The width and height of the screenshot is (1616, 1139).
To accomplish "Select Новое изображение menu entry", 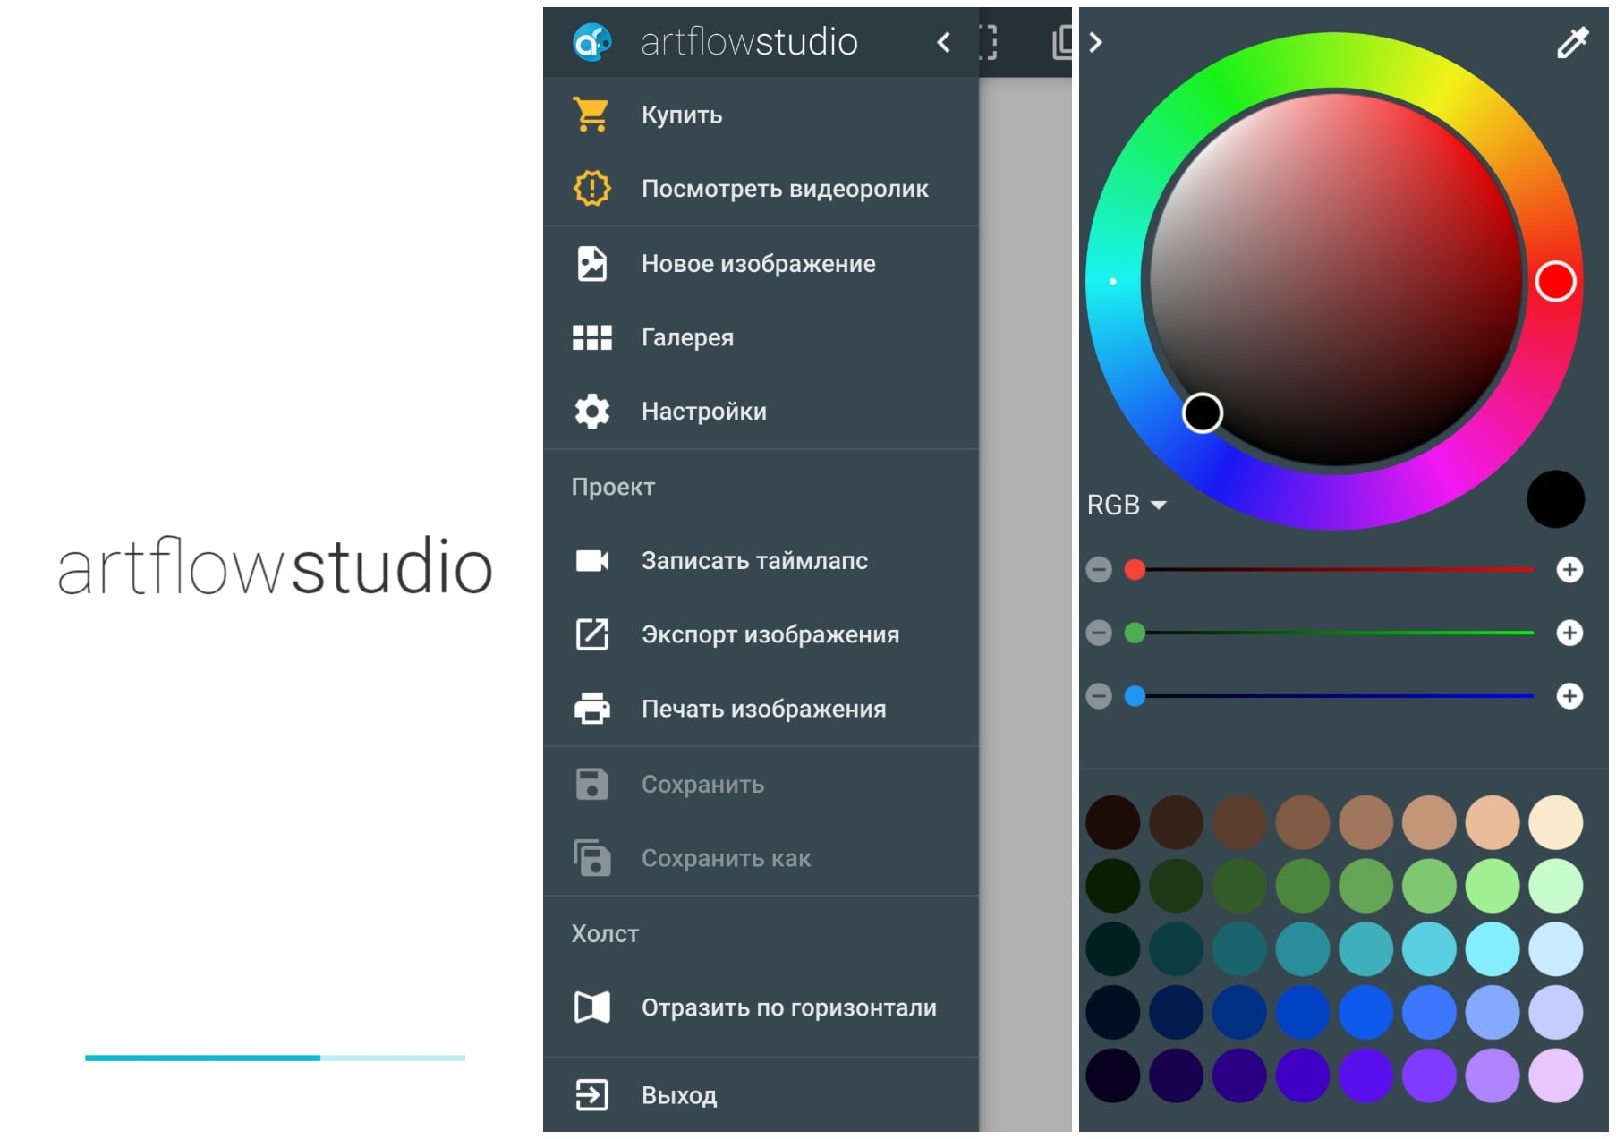I will [759, 264].
